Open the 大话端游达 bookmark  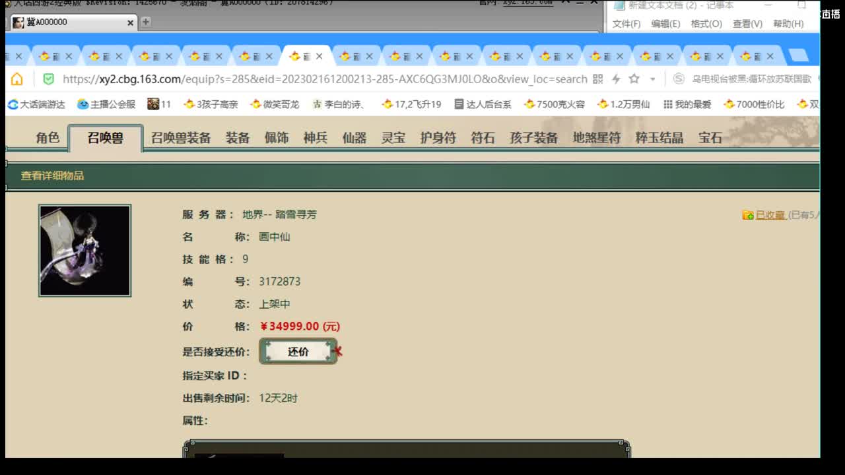click(36, 104)
